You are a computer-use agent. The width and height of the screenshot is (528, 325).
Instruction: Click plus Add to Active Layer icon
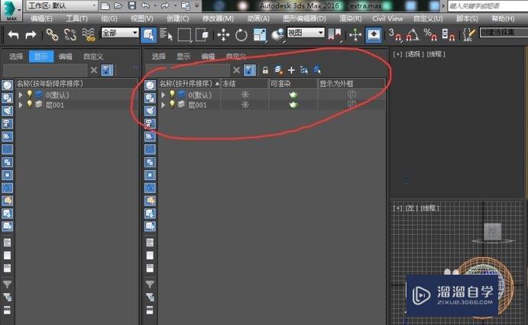(x=291, y=70)
